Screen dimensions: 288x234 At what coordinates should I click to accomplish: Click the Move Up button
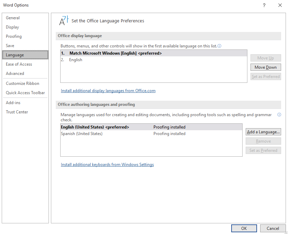tap(266, 58)
